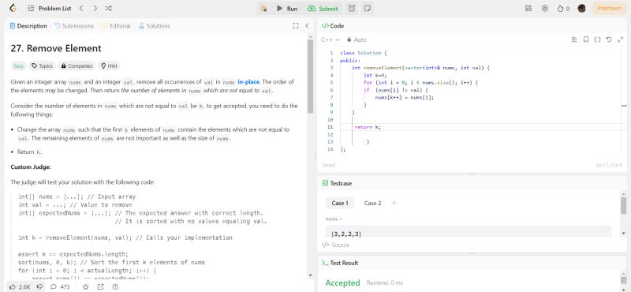This screenshot has width=631, height=292.
Task: Maximize the description panel
Action: (x=296, y=26)
